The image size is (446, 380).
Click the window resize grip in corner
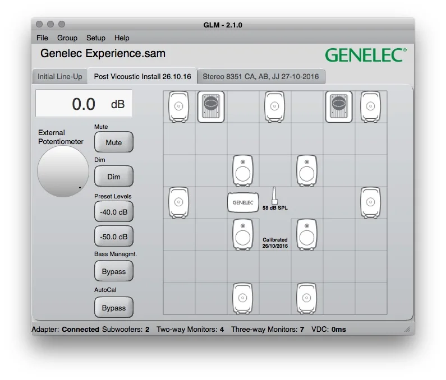(x=407, y=329)
